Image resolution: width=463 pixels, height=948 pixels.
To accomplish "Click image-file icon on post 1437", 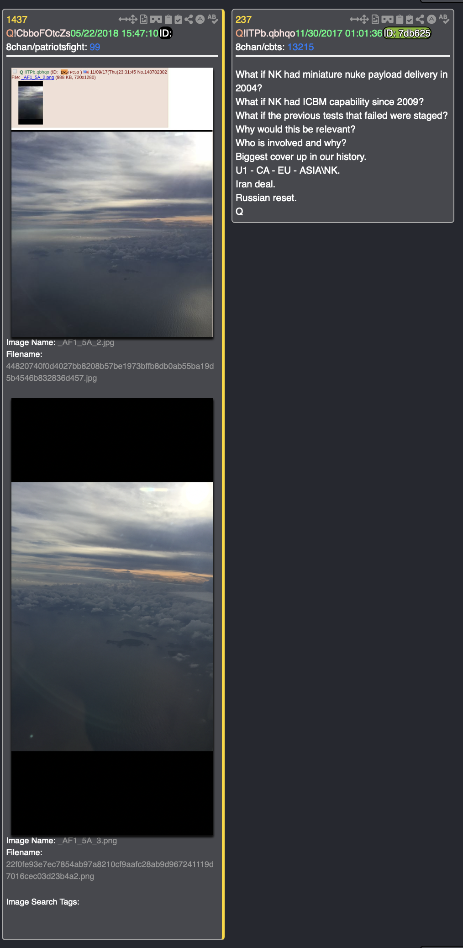I will pos(144,19).
